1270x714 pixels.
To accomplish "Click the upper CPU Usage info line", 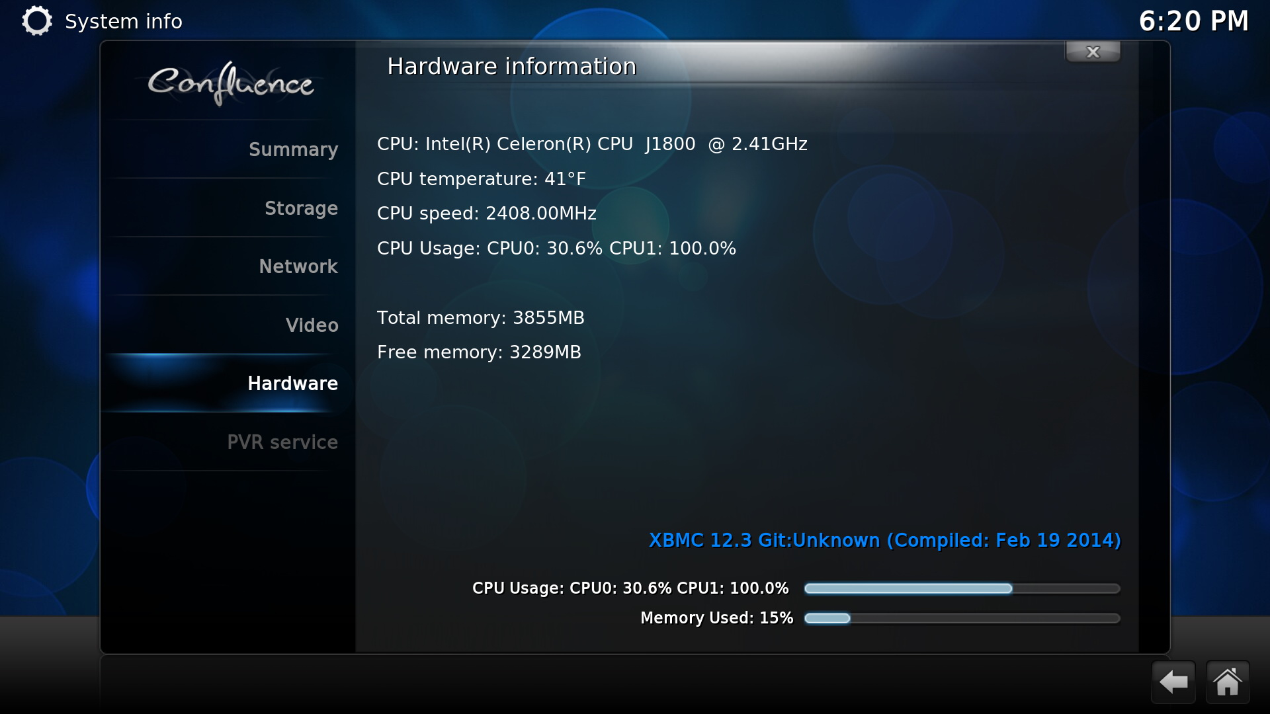I will (x=556, y=249).
